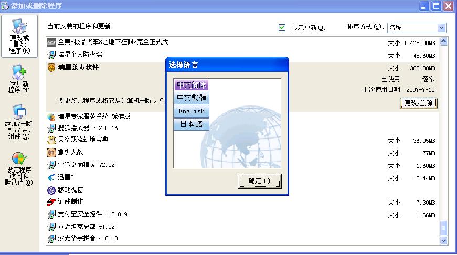Click the 瑞星个人防火墙 icon
This screenshot has height=255, width=457.
pos(51,55)
